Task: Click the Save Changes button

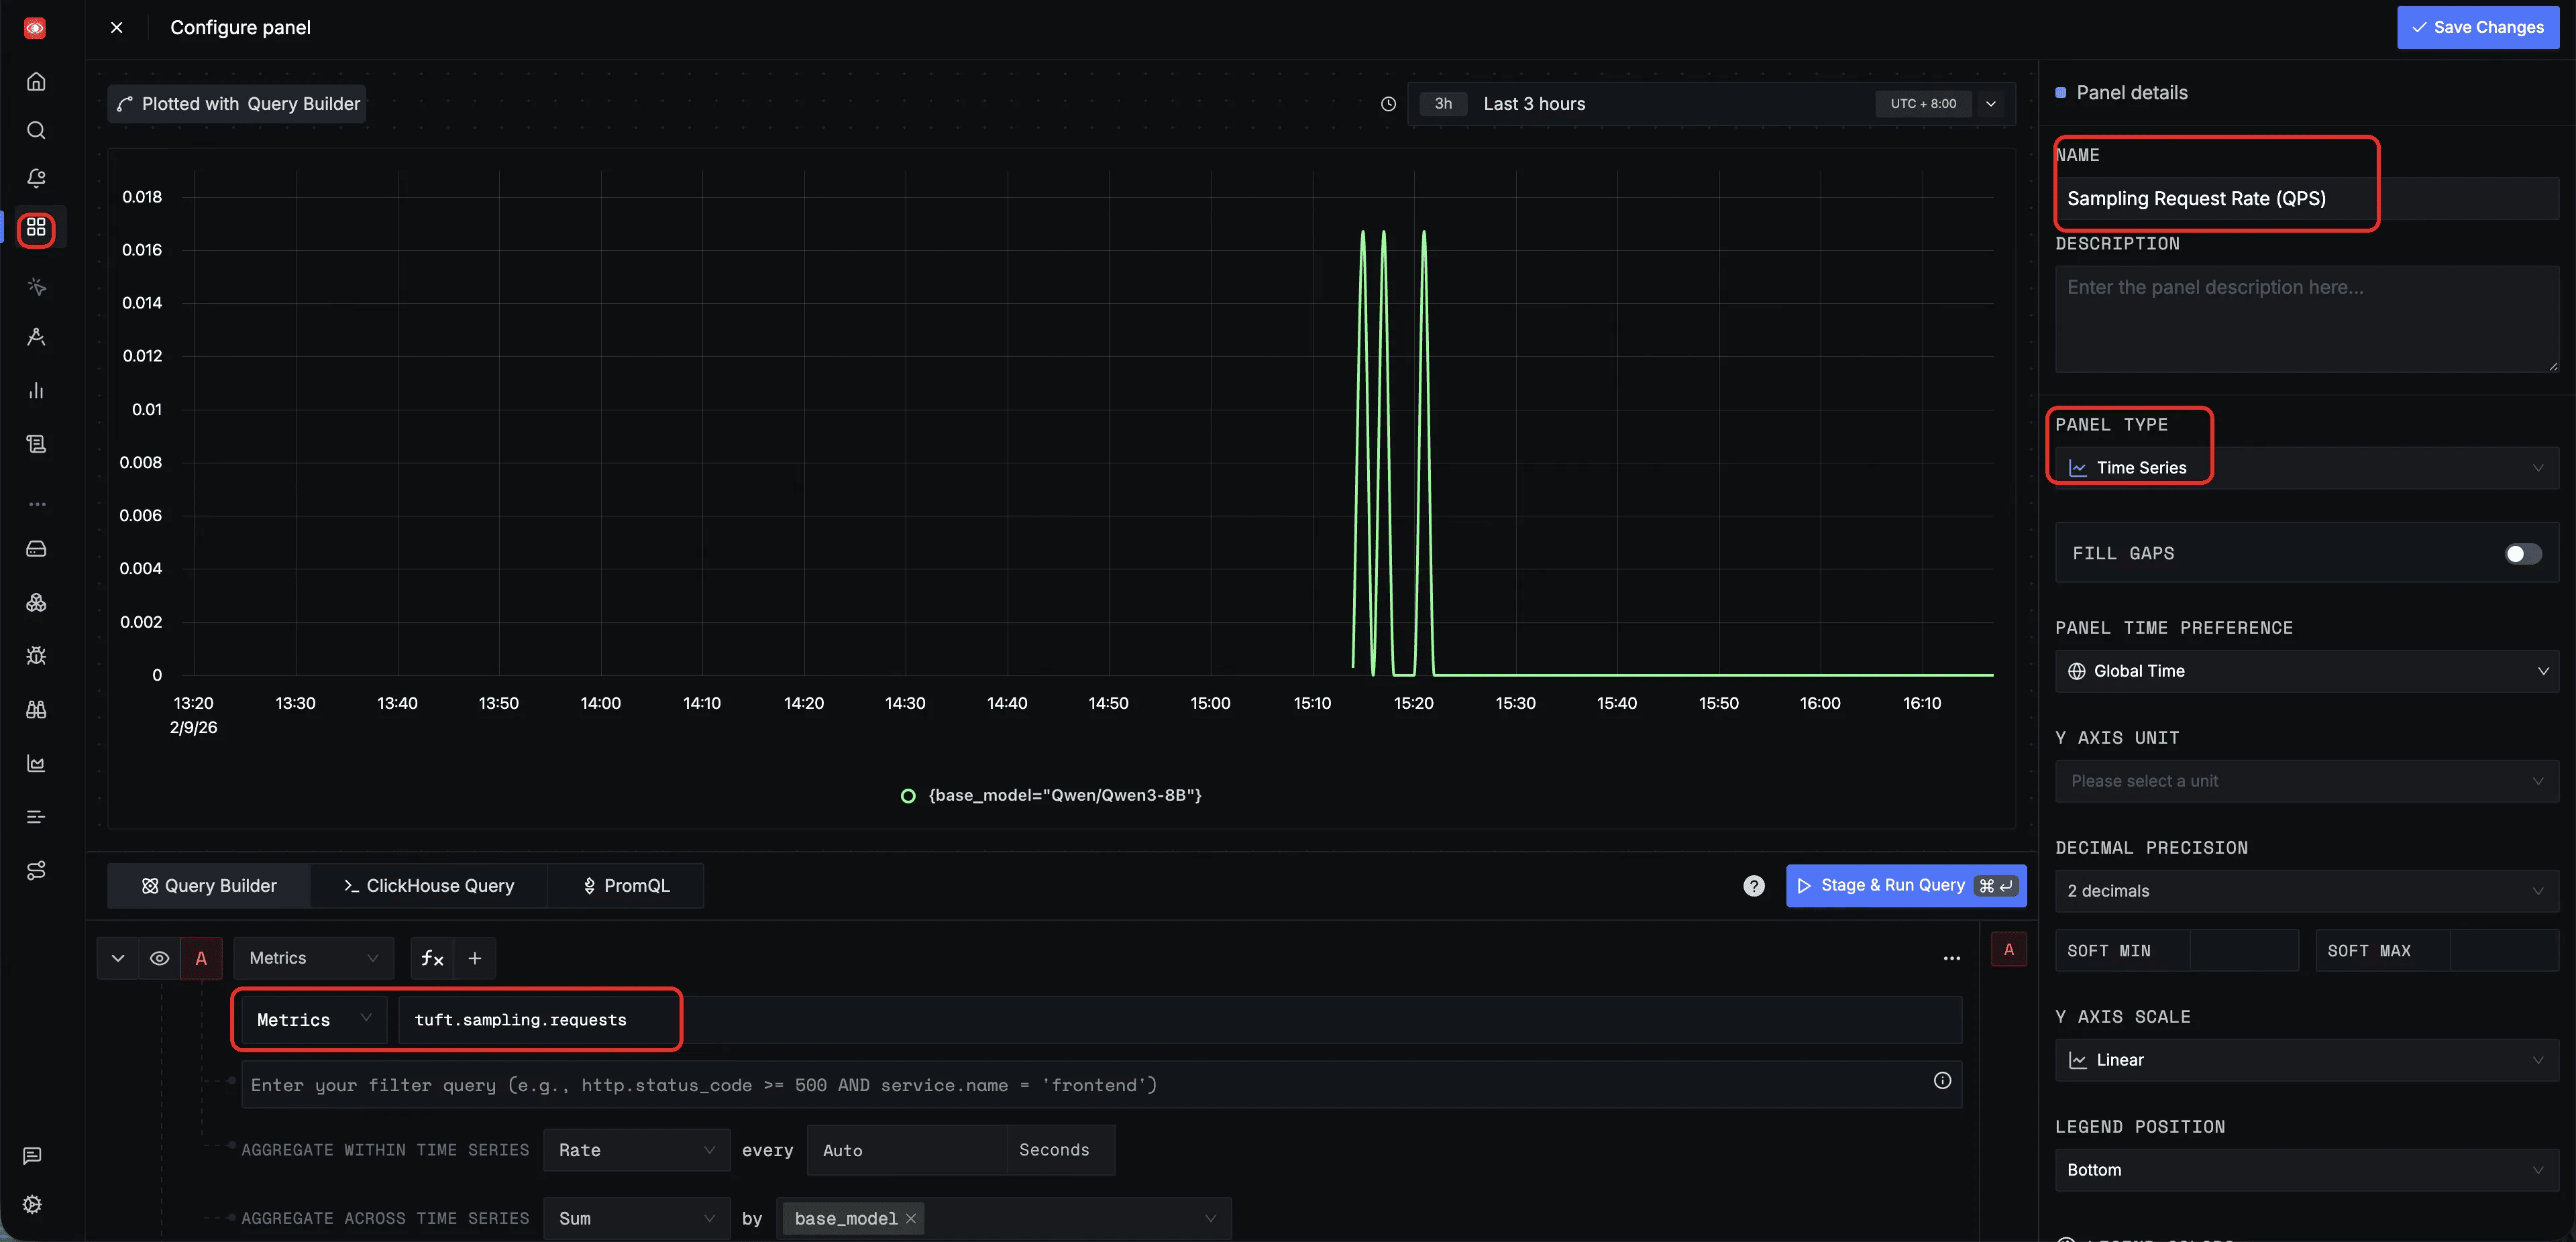Action: click(2477, 27)
